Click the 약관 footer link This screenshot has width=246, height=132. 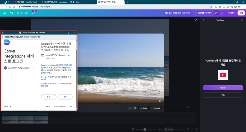[x=71, y=107]
